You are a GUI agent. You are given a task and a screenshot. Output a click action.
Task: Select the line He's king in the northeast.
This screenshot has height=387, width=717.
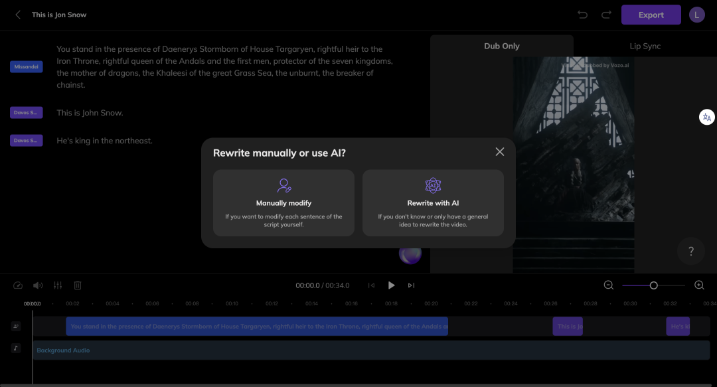(104, 141)
